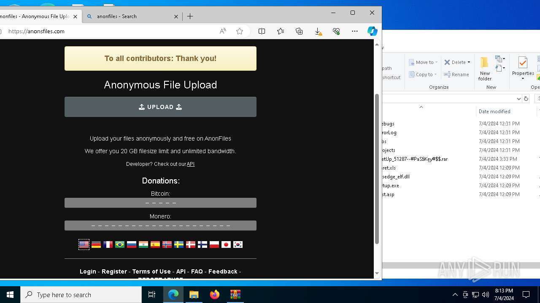The height and width of the screenshot is (303, 540).
Task: Show hidden system tray icons
Action: coord(455,295)
